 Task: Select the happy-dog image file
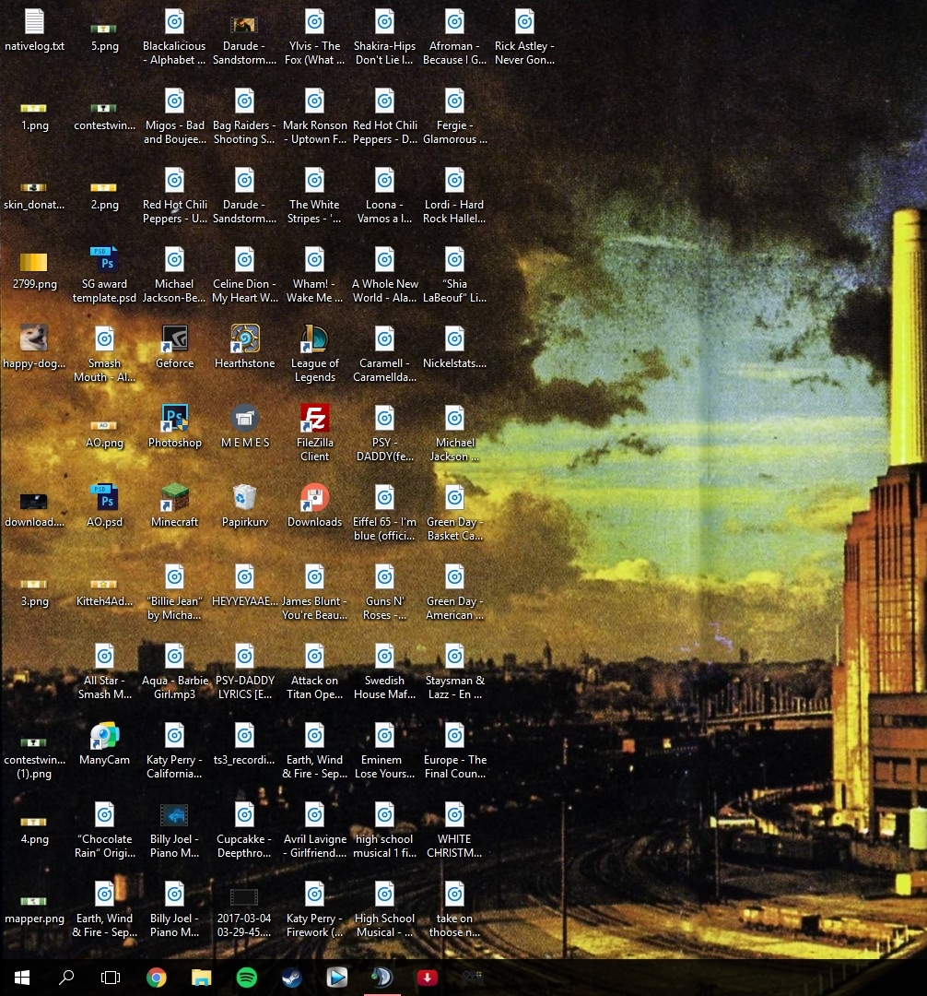[34, 347]
